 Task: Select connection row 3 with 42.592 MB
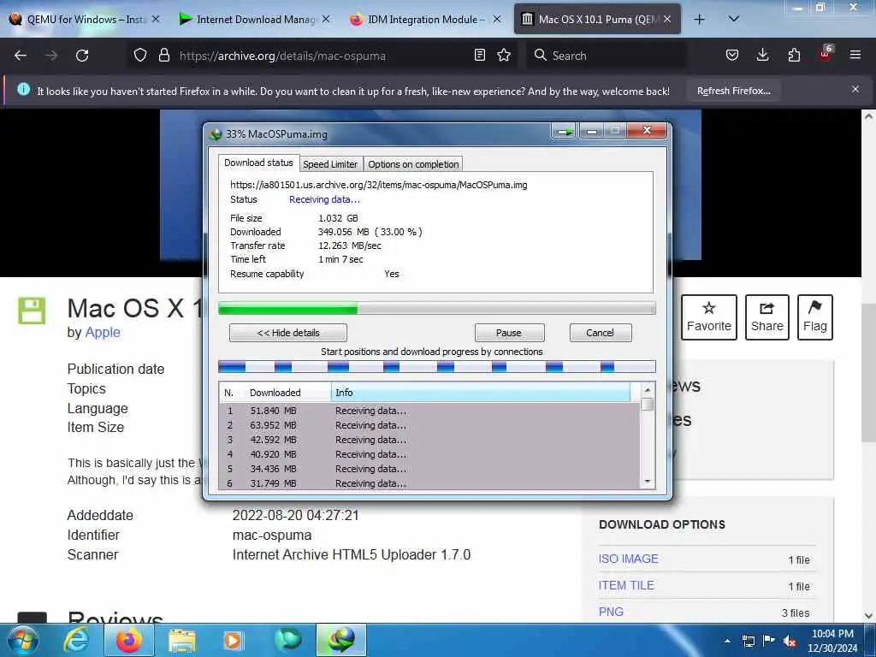point(429,440)
